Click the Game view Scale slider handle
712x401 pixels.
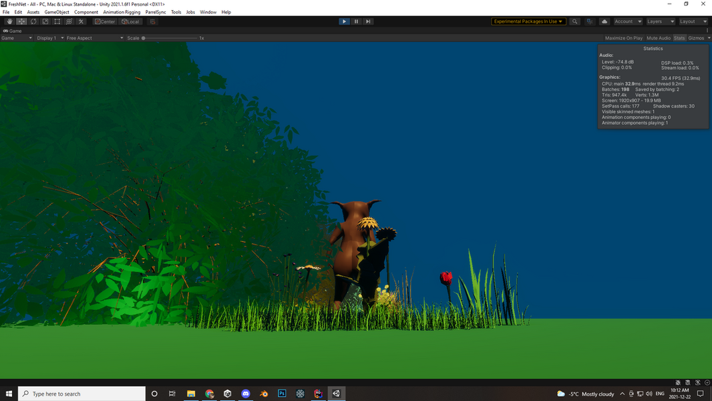point(144,38)
